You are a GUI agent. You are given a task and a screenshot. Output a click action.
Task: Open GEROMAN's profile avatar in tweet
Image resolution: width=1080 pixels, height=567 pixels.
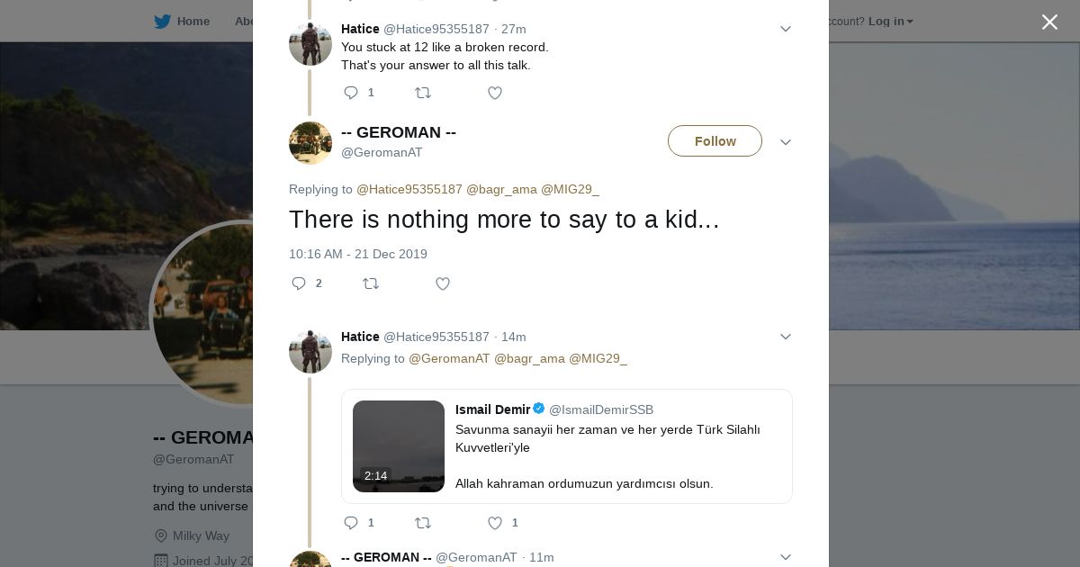point(310,142)
